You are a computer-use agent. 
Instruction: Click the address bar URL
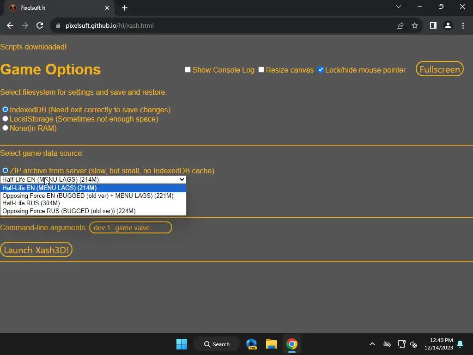point(109,26)
